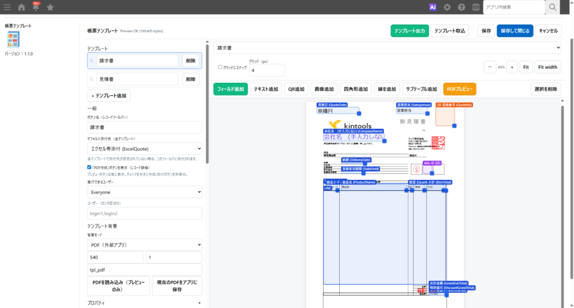Screen dimensions: 574x308
Task: Open settings gear icon
Action: [x=447, y=7]
